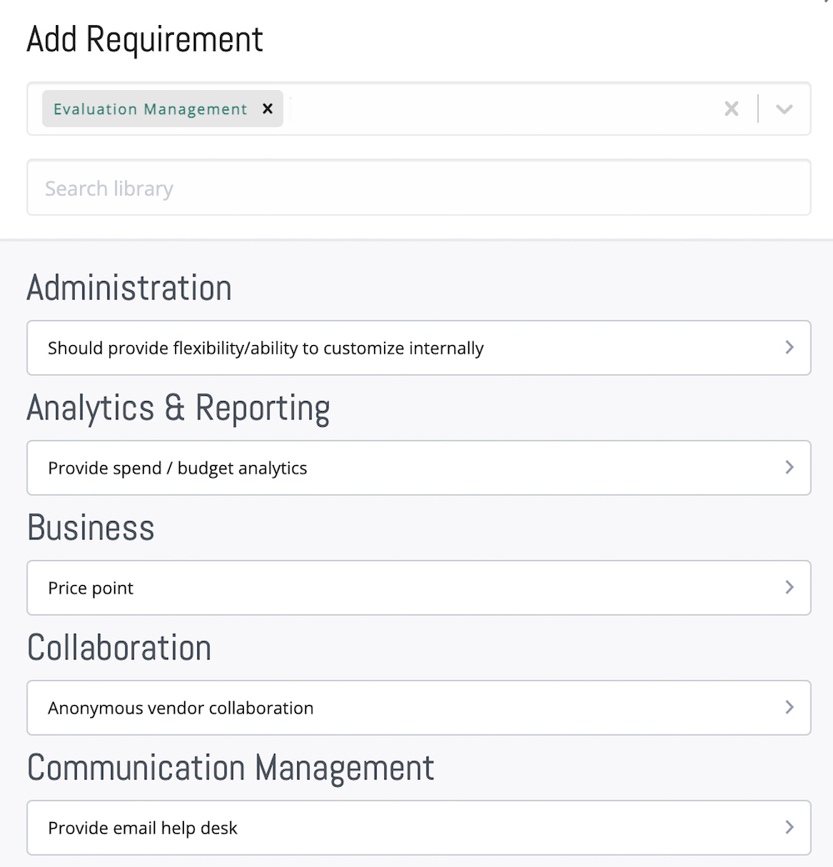Click the Collaboration section heading
833x867 pixels.
[x=119, y=648]
